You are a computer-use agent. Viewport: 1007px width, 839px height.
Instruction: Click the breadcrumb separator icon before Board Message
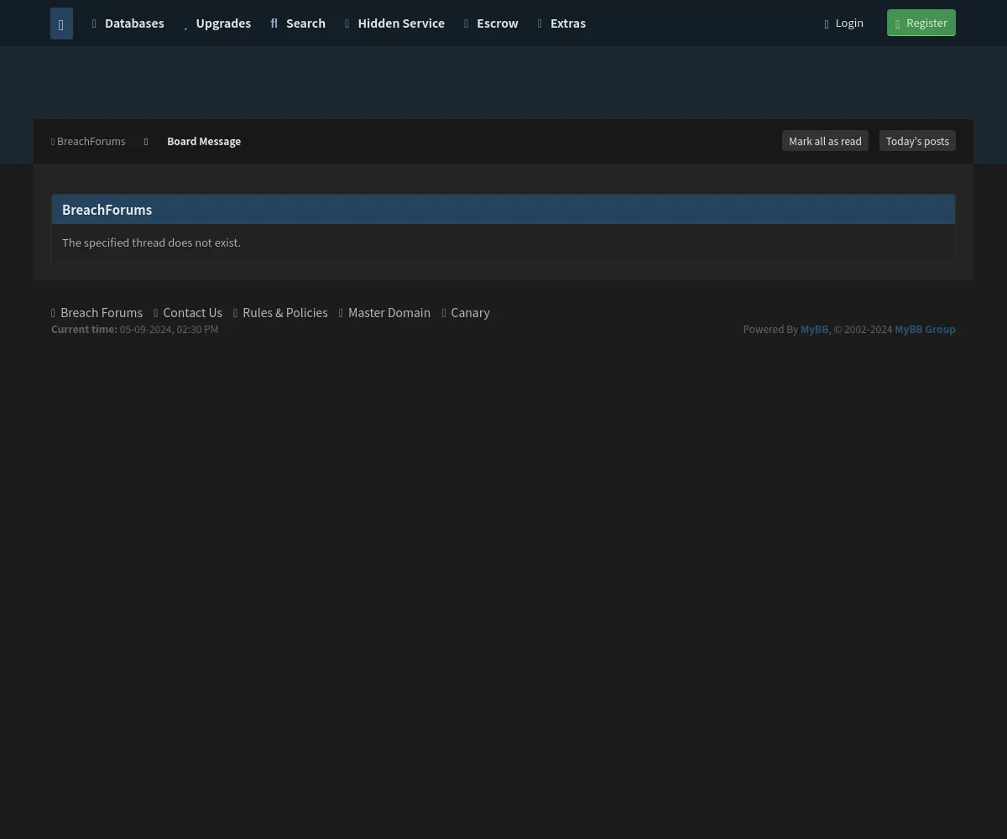pos(146,142)
